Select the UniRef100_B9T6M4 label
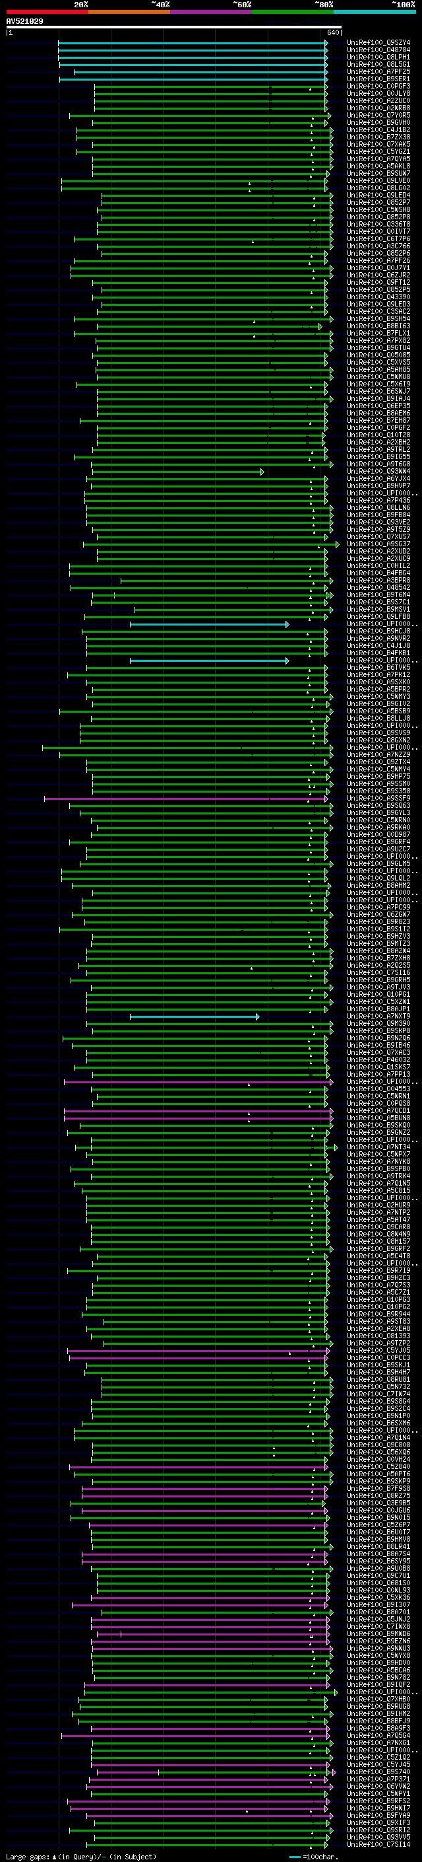 (x=378, y=595)
